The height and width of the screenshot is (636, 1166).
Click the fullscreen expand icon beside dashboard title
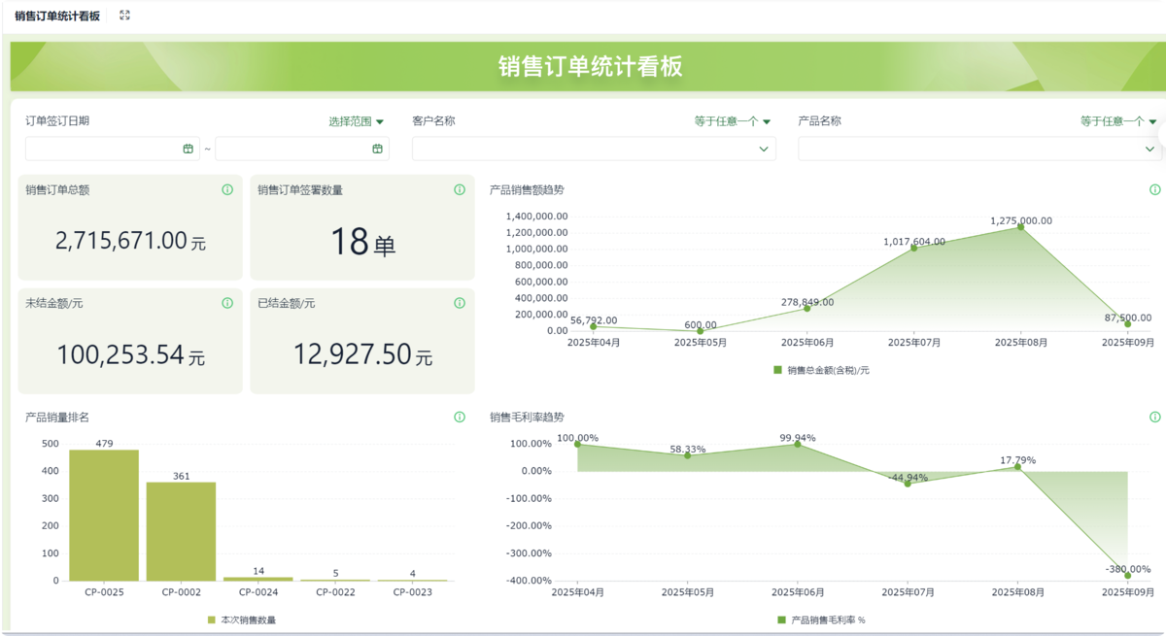tap(124, 16)
